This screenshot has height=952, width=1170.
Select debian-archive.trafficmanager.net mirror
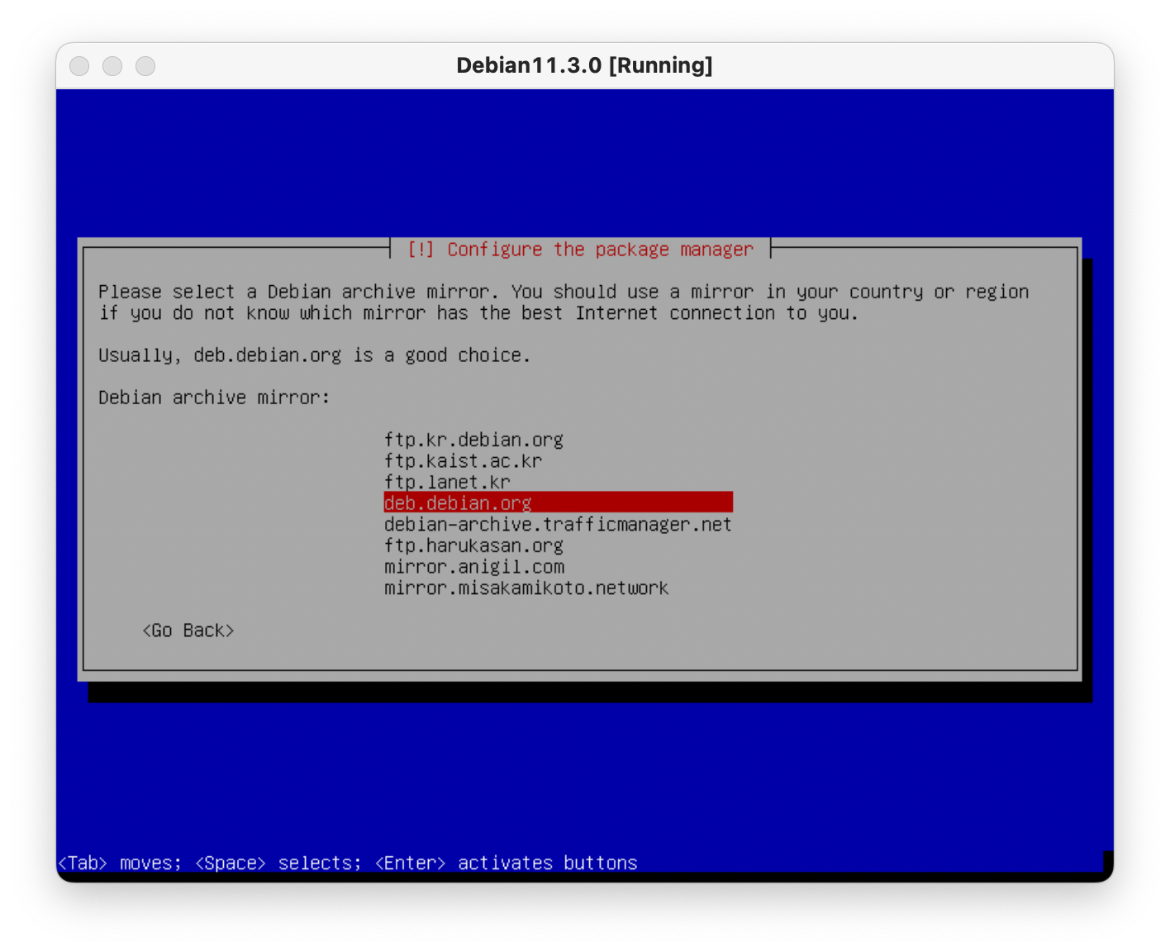(x=558, y=525)
